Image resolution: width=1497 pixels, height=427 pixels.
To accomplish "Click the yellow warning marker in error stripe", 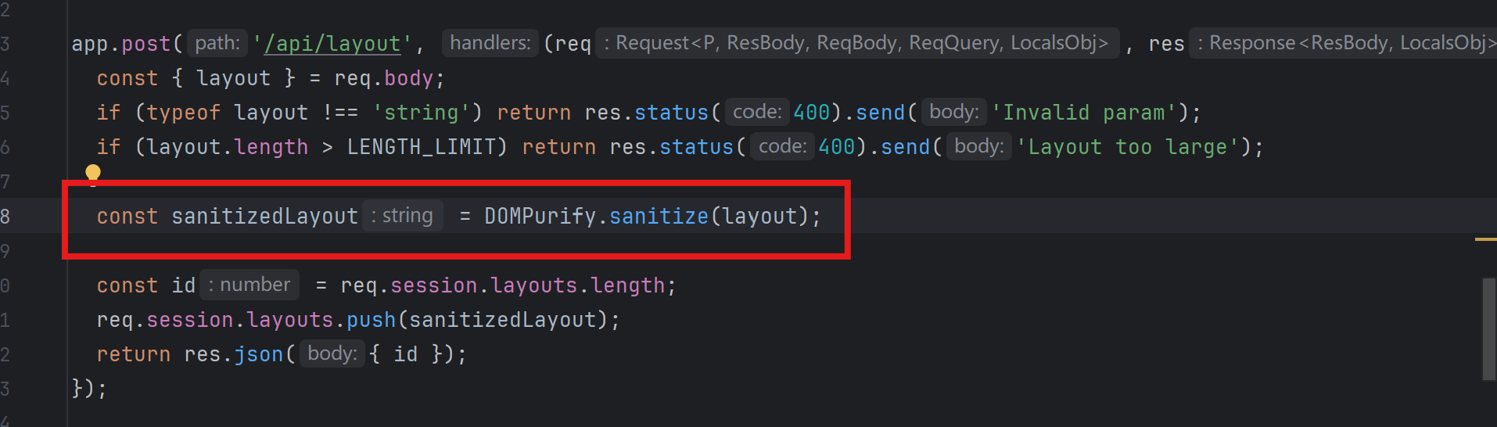I will 1484,239.
